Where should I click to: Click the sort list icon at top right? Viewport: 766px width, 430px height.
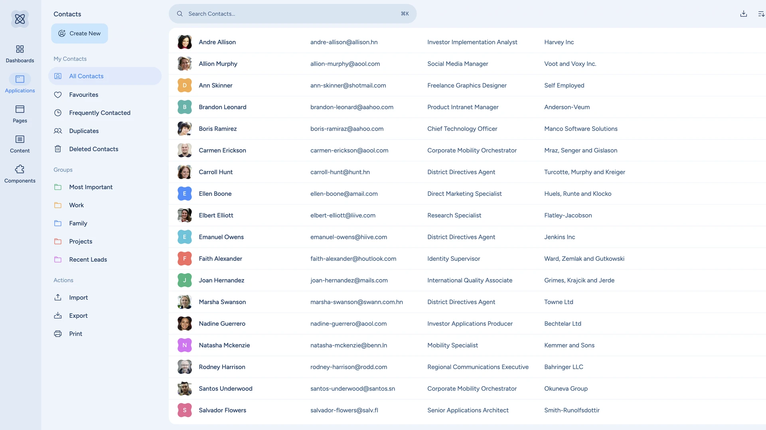tap(761, 14)
